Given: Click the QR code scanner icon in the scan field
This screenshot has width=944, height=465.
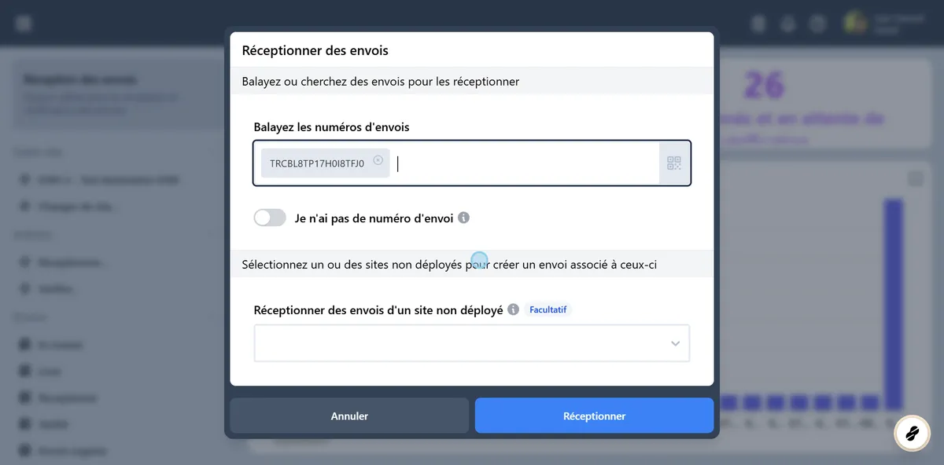Looking at the screenshot, I should (x=674, y=163).
